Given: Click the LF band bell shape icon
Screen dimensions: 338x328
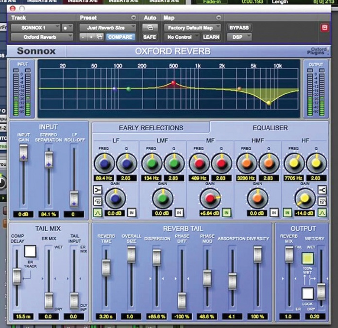Looking at the screenshot, I should click(98, 213).
